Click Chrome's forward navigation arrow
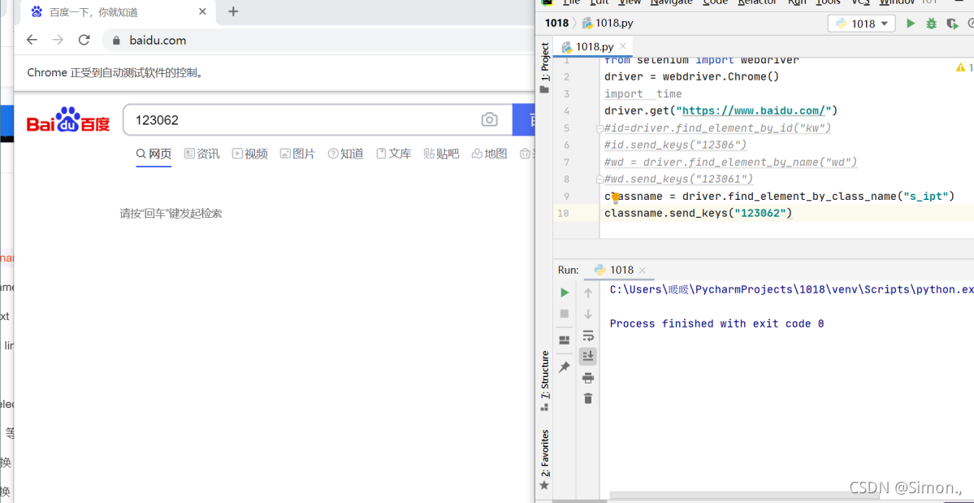The height and width of the screenshot is (503, 974). click(58, 41)
